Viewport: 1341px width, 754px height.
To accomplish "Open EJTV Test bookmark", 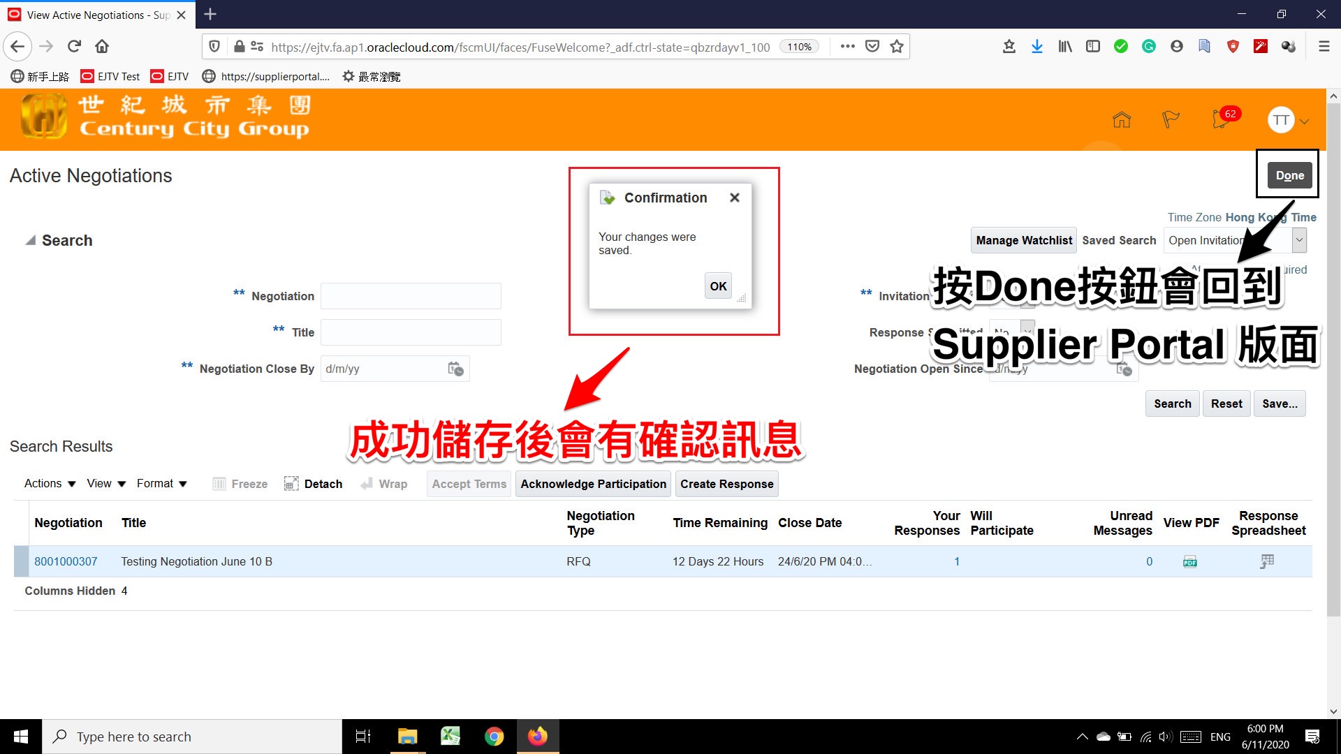I will pyautogui.click(x=110, y=77).
